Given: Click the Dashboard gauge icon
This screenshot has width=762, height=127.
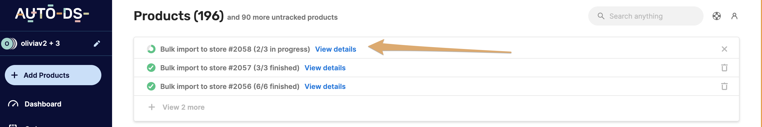Looking at the screenshot, I should point(13,104).
